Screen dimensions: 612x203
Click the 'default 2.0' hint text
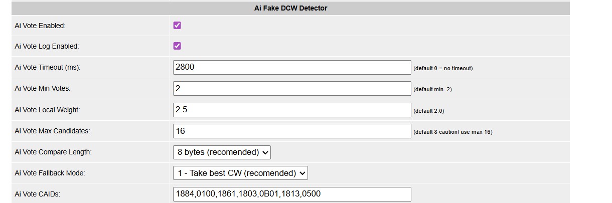click(429, 111)
